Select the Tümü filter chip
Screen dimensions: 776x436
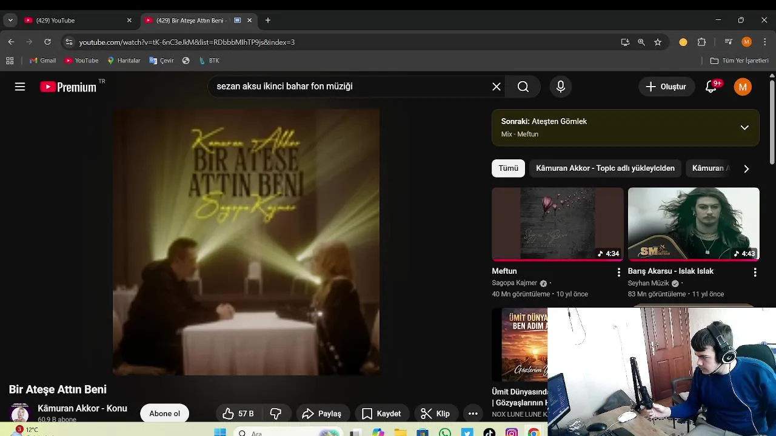tap(509, 168)
